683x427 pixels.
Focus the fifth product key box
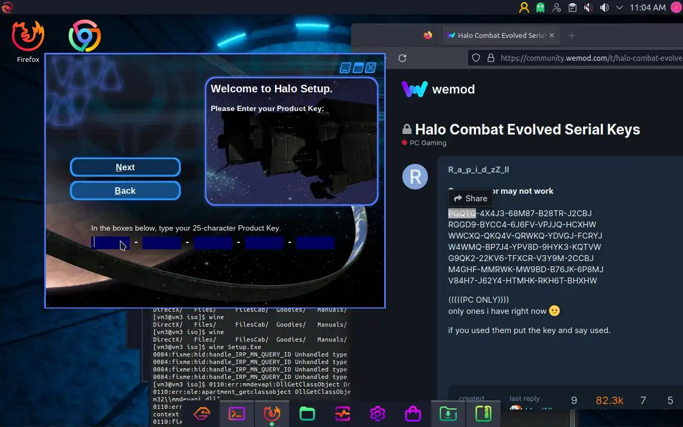pyautogui.click(x=315, y=243)
